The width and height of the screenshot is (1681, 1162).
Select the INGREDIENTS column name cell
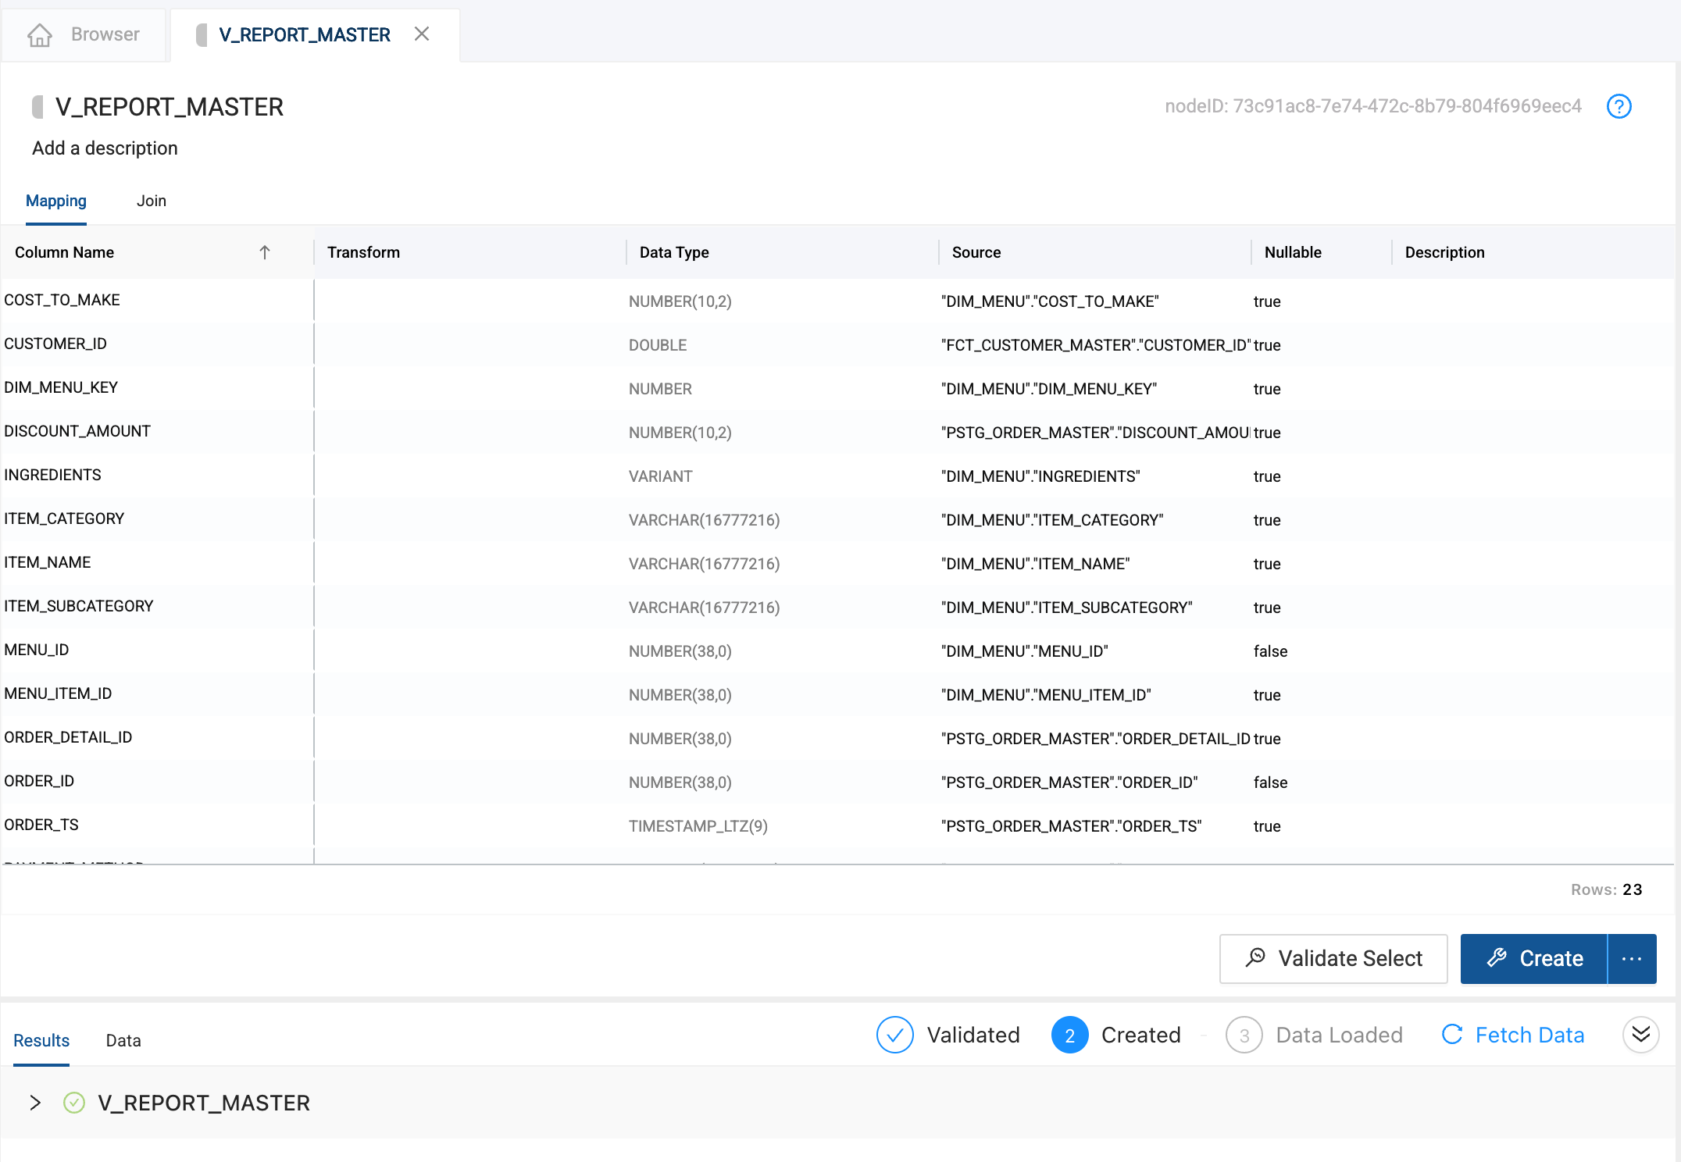pos(53,475)
